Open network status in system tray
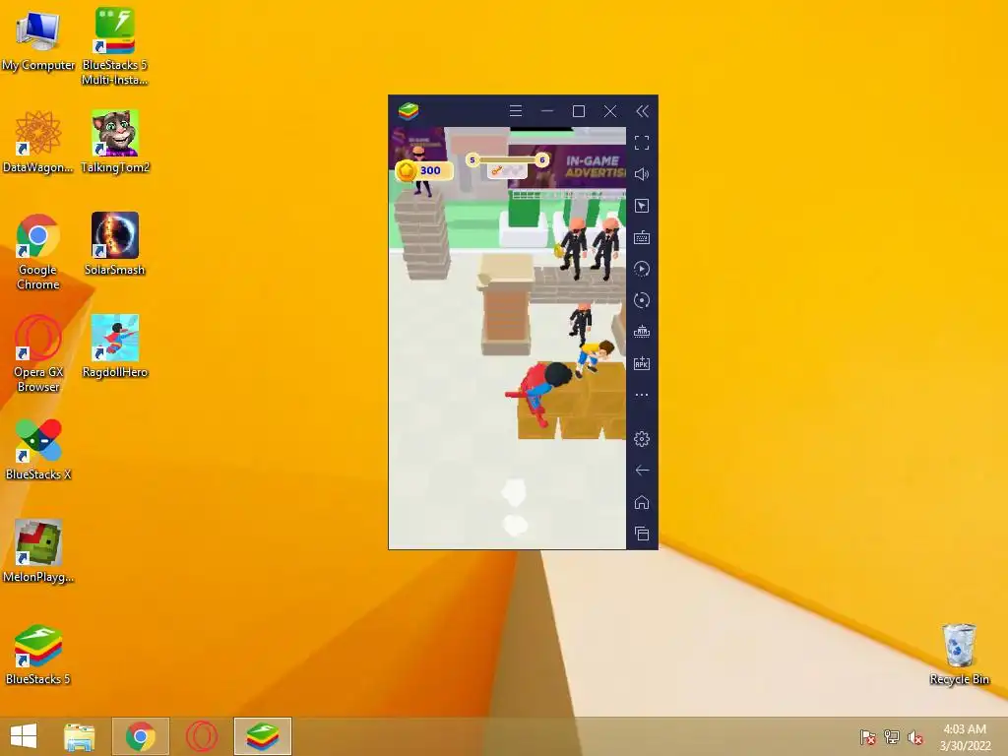1008x756 pixels. click(x=891, y=736)
